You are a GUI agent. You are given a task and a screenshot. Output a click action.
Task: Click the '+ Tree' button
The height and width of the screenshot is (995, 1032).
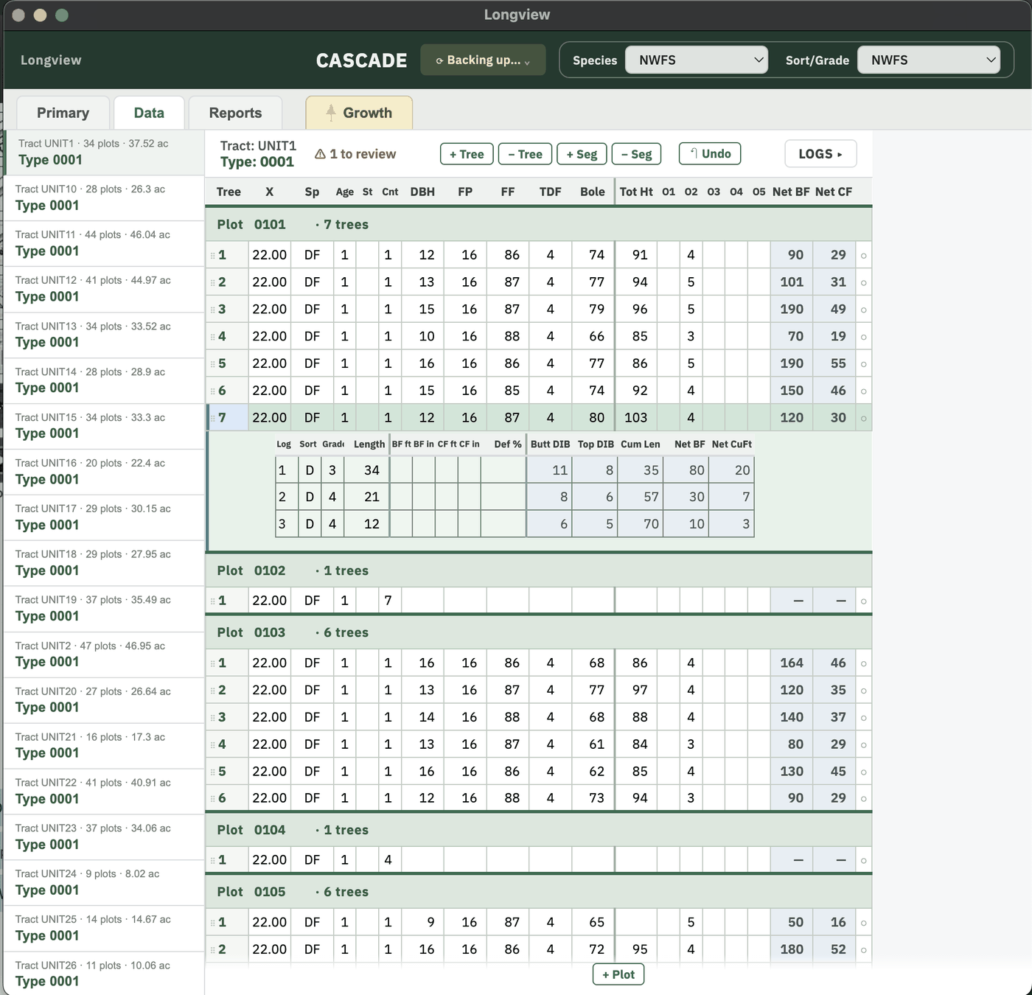pyautogui.click(x=467, y=154)
